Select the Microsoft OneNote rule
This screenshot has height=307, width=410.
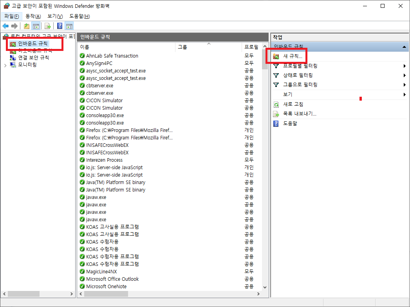(107, 286)
